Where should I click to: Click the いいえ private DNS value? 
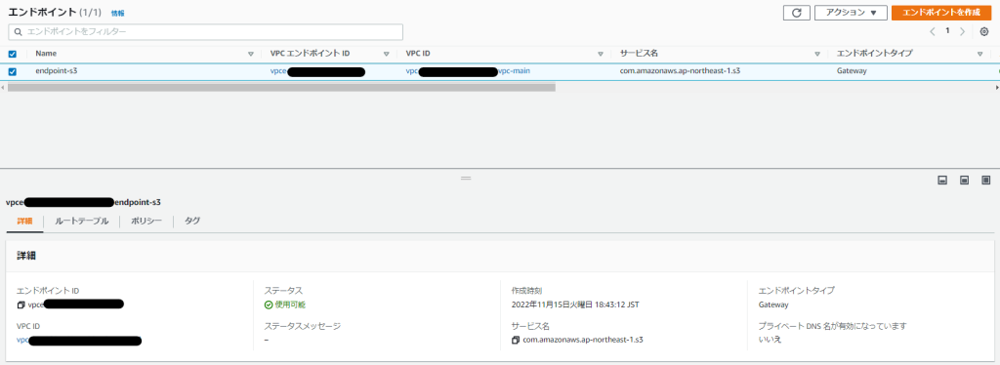[770, 340]
